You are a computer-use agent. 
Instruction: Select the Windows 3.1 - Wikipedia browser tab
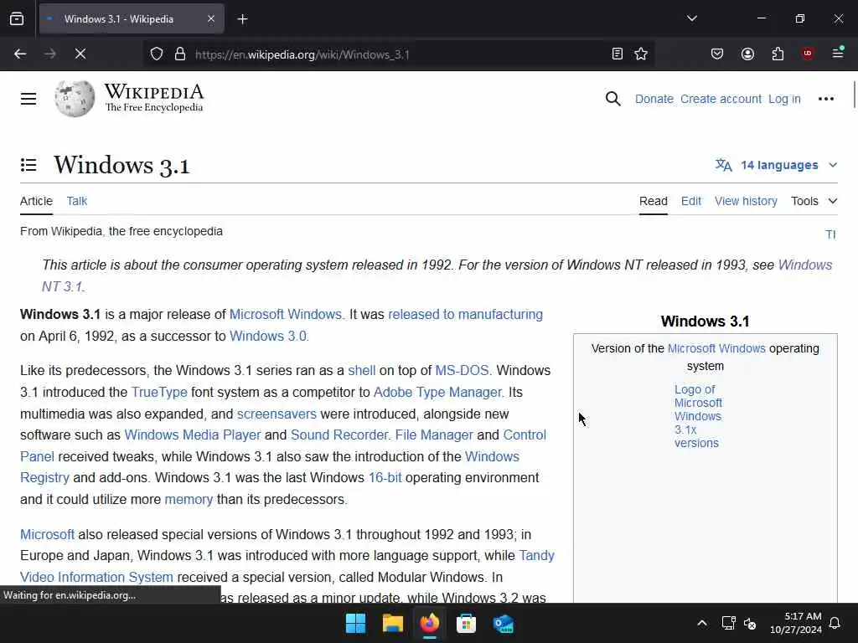[132, 19]
